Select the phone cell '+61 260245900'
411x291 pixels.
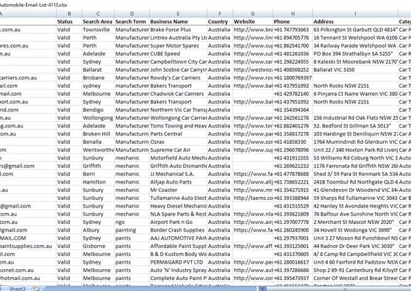click(x=292, y=230)
